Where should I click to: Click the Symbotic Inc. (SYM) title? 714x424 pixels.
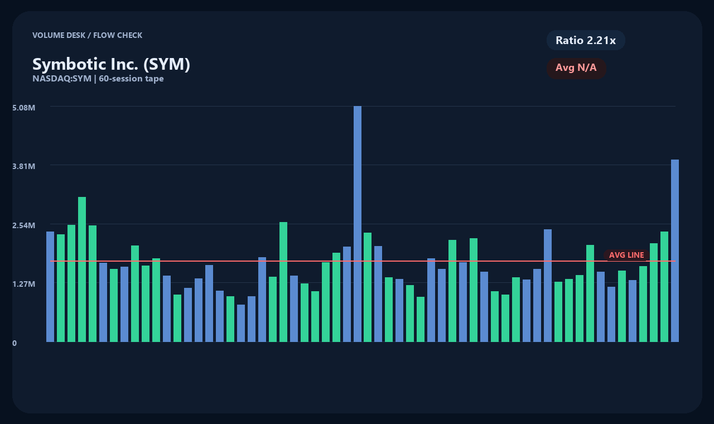(x=111, y=64)
